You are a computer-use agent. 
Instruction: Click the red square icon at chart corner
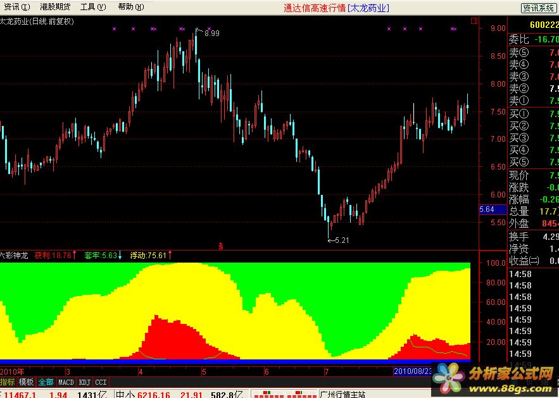[474, 21]
